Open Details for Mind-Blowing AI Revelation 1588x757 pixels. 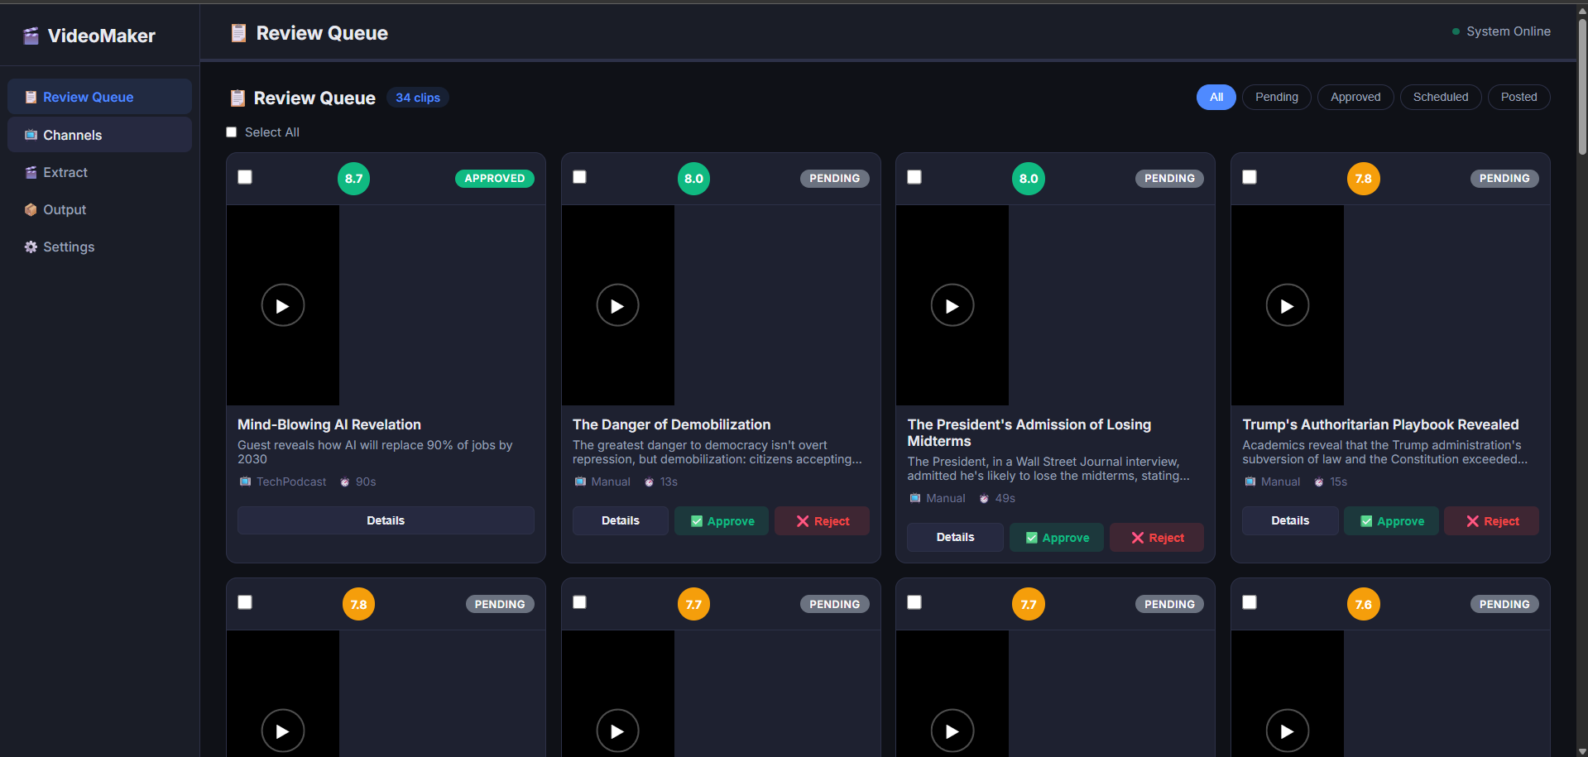tap(386, 520)
